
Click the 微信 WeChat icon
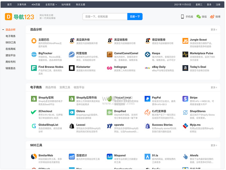(198, 17)
